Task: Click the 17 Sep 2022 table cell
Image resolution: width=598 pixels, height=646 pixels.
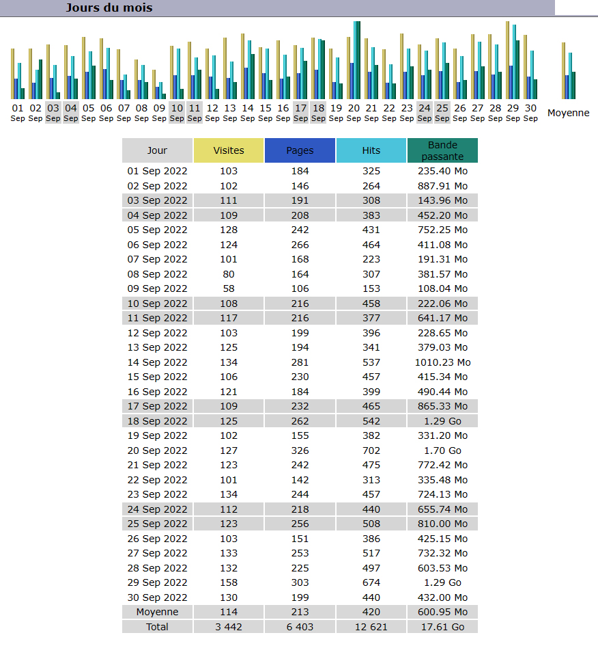Action: [157, 406]
